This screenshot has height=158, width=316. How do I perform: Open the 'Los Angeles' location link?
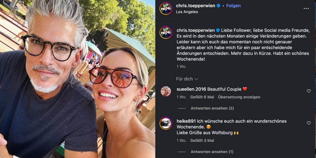pos(187,12)
